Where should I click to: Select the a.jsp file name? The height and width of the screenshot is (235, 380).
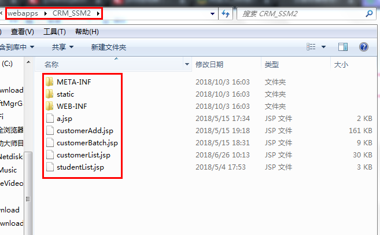(64, 119)
